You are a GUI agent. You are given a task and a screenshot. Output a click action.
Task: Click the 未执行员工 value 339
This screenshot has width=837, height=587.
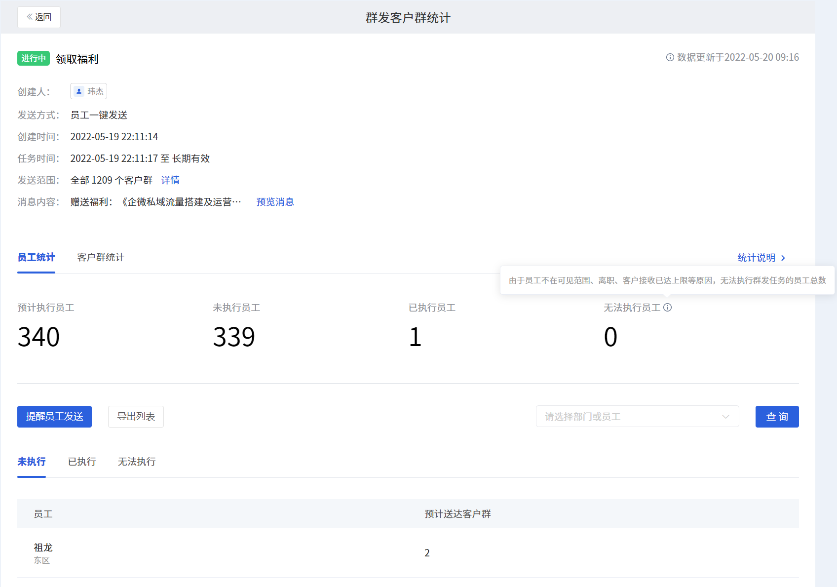pyautogui.click(x=234, y=337)
